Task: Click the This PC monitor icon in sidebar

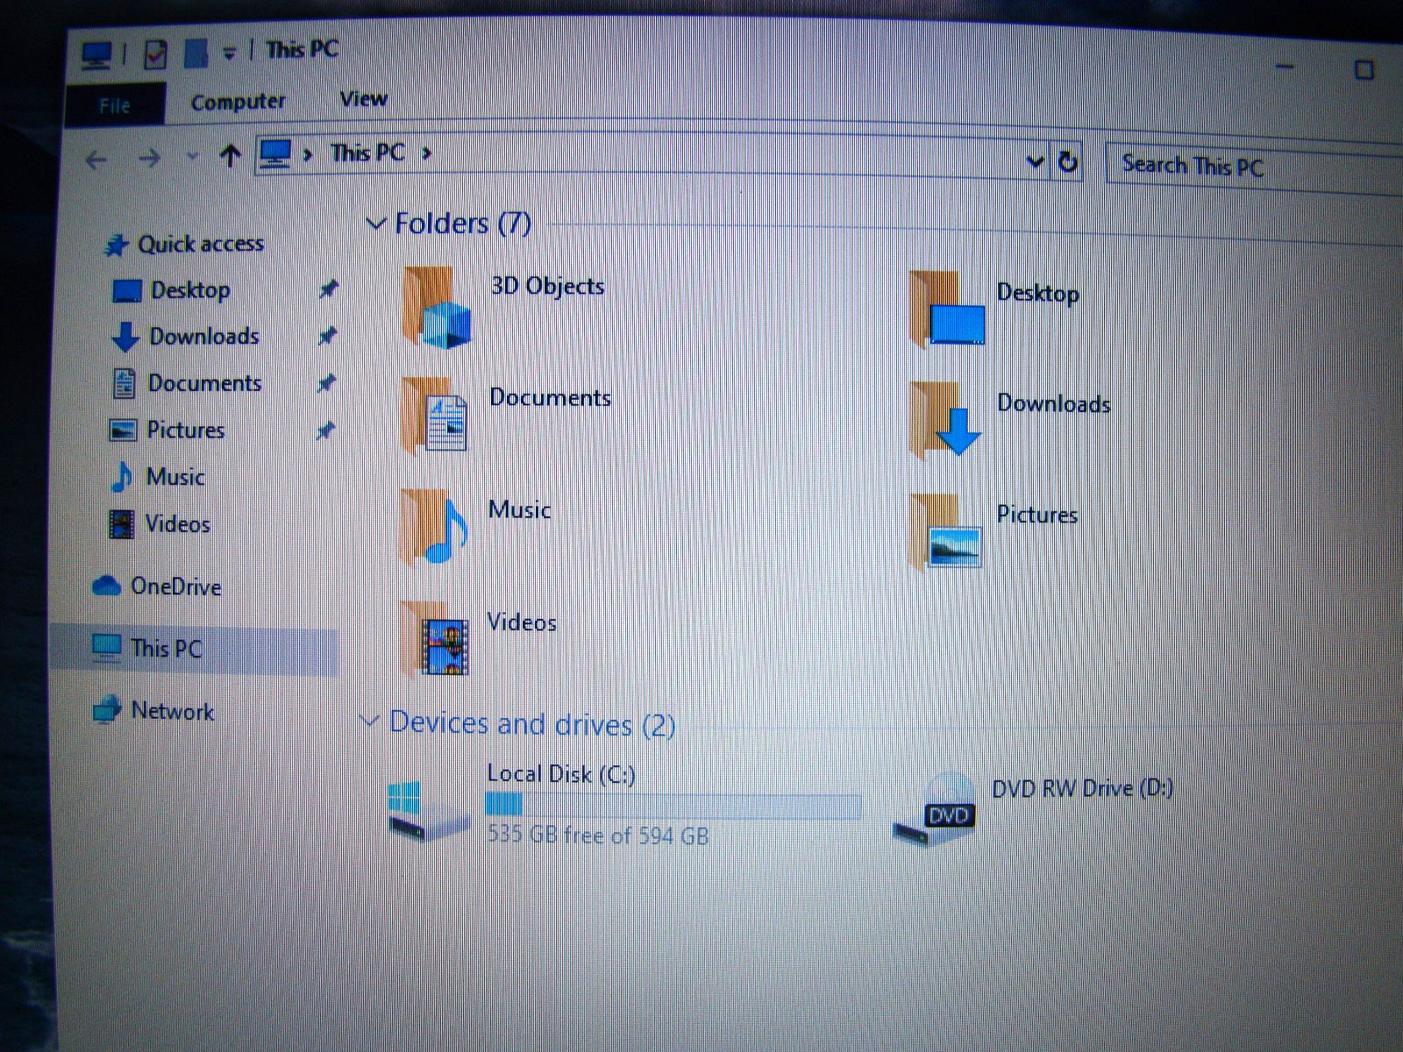Action: coord(106,648)
